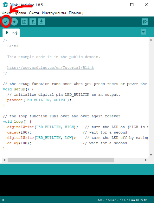Click digitalWrite(LED_BUILTIN, LOW) line
Image resolution: width=154 pixels, height=203 pixels.
pyautogui.click(x=42, y=138)
